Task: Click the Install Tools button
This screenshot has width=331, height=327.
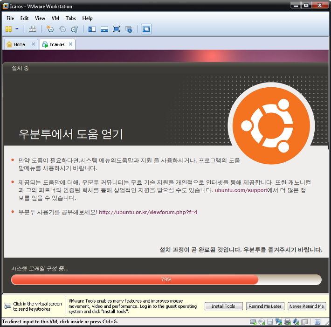Action: click(224, 306)
